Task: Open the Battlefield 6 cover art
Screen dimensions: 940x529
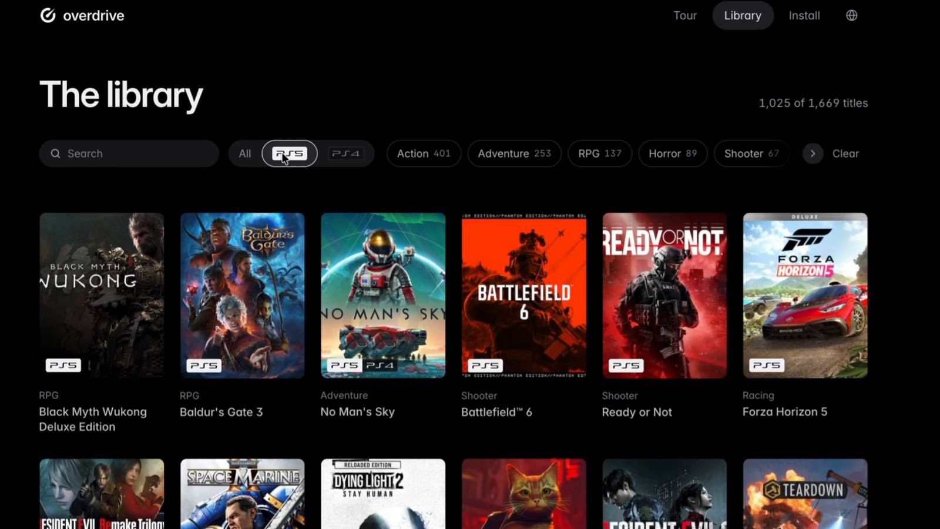Action: pyautogui.click(x=524, y=295)
